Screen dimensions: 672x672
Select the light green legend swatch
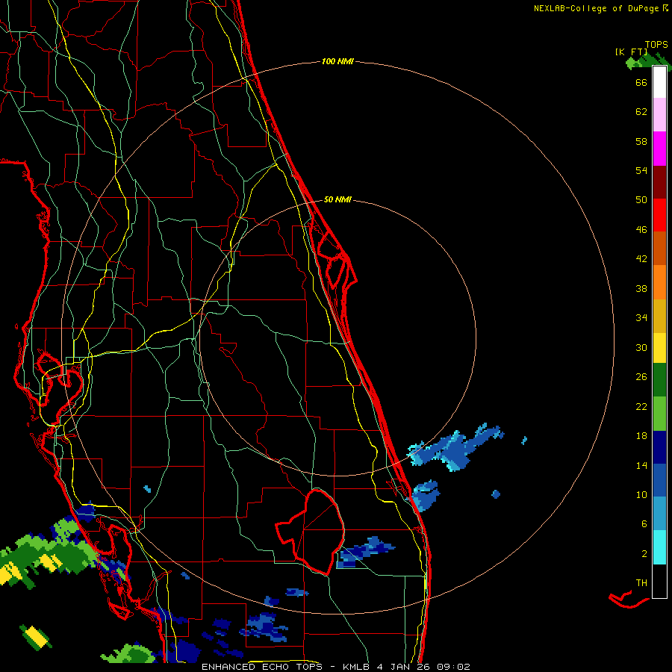pos(659,414)
